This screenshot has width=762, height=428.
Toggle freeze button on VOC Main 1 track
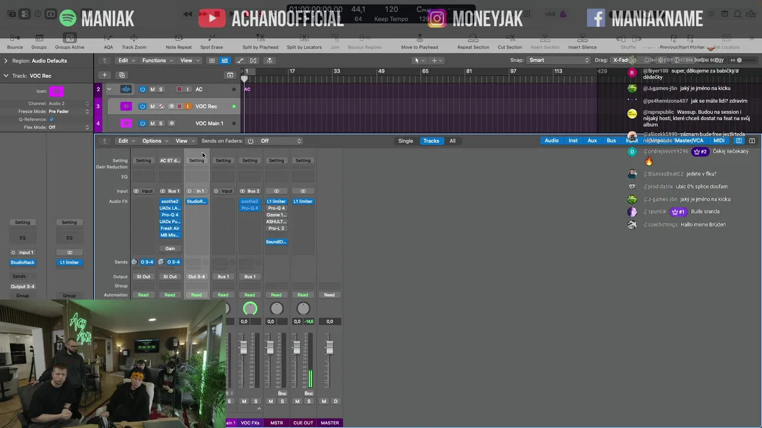click(171, 123)
